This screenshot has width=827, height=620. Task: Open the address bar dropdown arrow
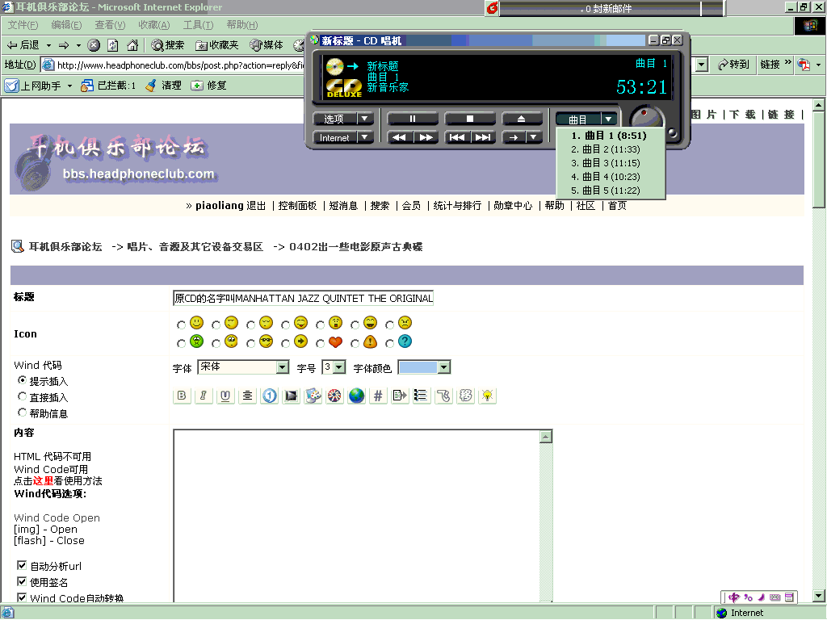coord(702,65)
